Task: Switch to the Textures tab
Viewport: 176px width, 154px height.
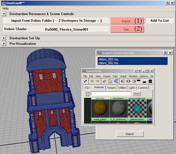Action: (x=111, y=88)
